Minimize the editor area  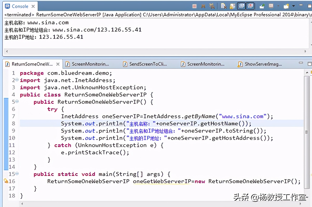tap(301, 63)
